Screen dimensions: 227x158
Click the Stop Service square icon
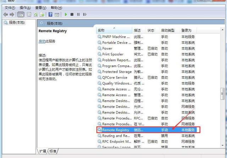pos(72,14)
